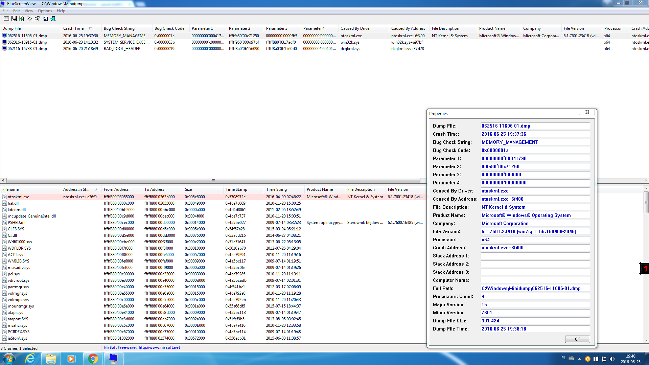Click the green Refresh toolbar icon

point(22,19)
